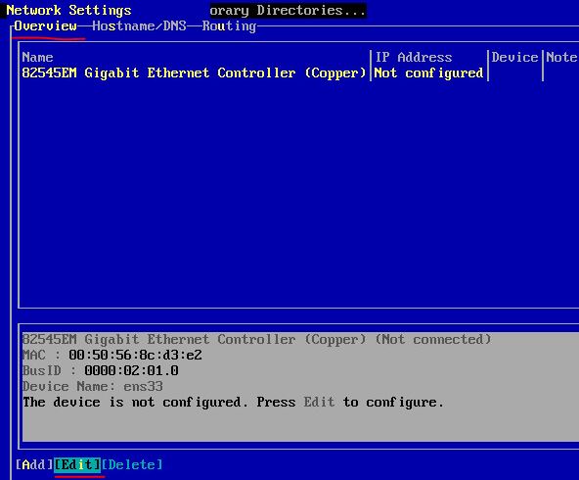Click the Network Settings title

[68, 11]
